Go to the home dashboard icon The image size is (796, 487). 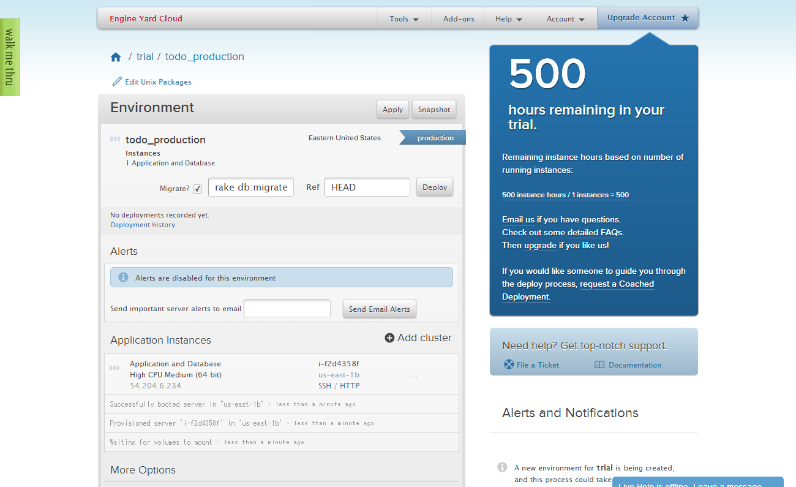[x=116, y=57]
